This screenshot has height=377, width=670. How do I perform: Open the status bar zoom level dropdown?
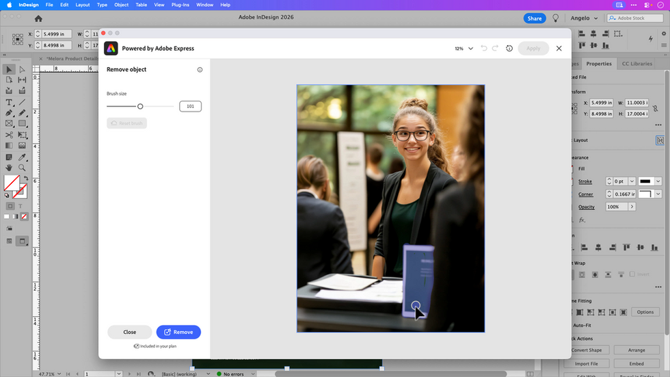point(59,374)
